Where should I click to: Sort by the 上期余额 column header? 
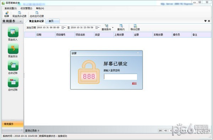124,35
